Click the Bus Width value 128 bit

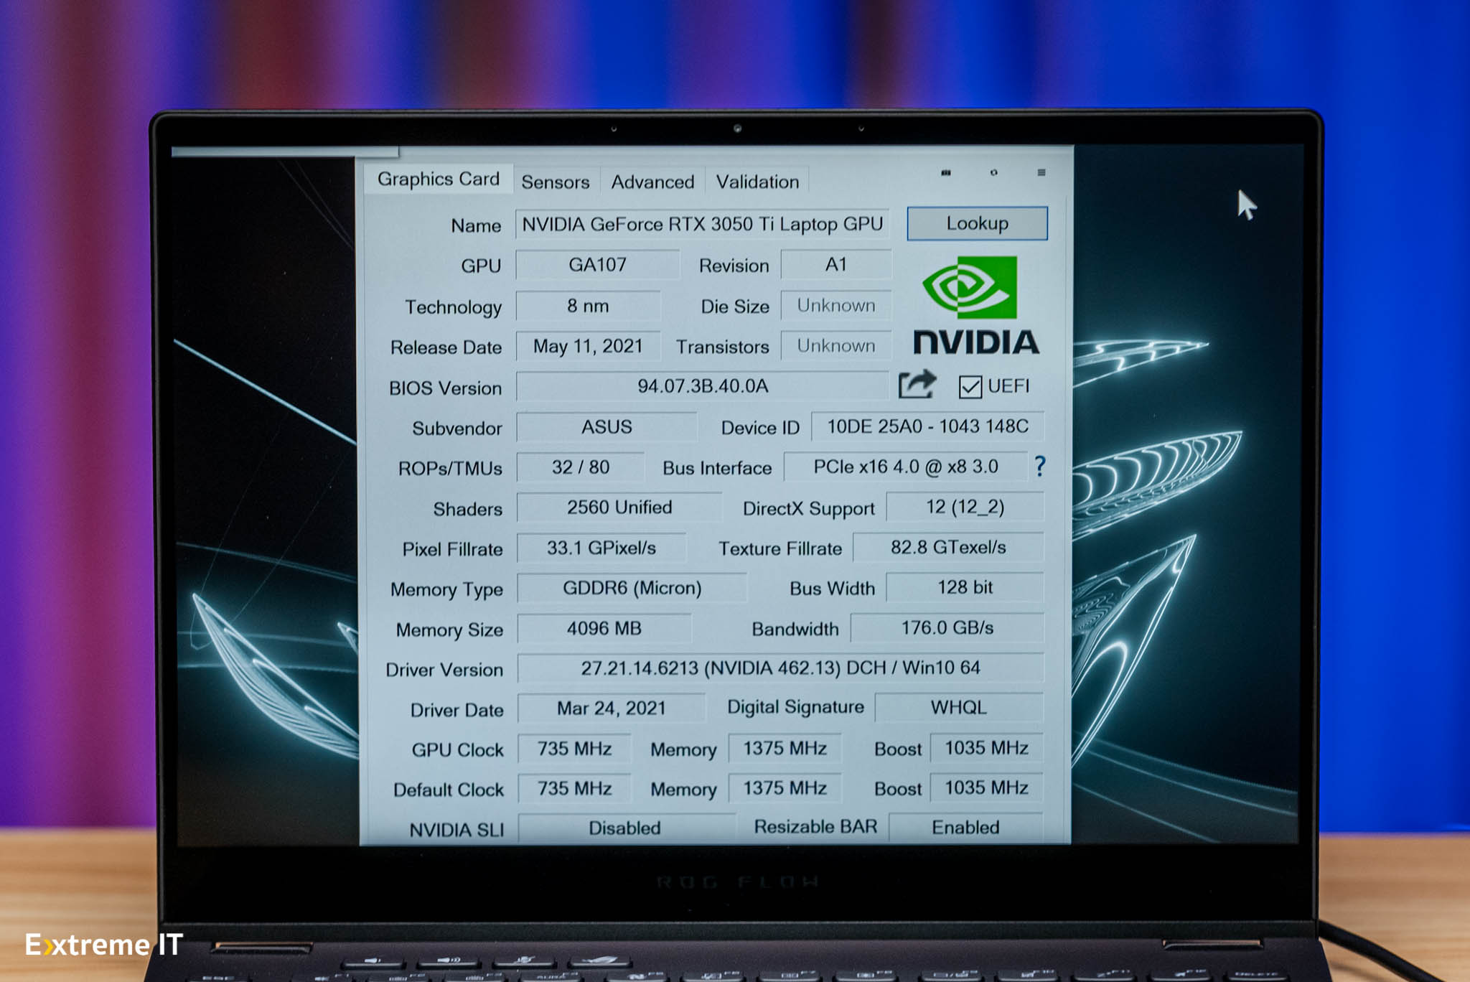point(965,587)
